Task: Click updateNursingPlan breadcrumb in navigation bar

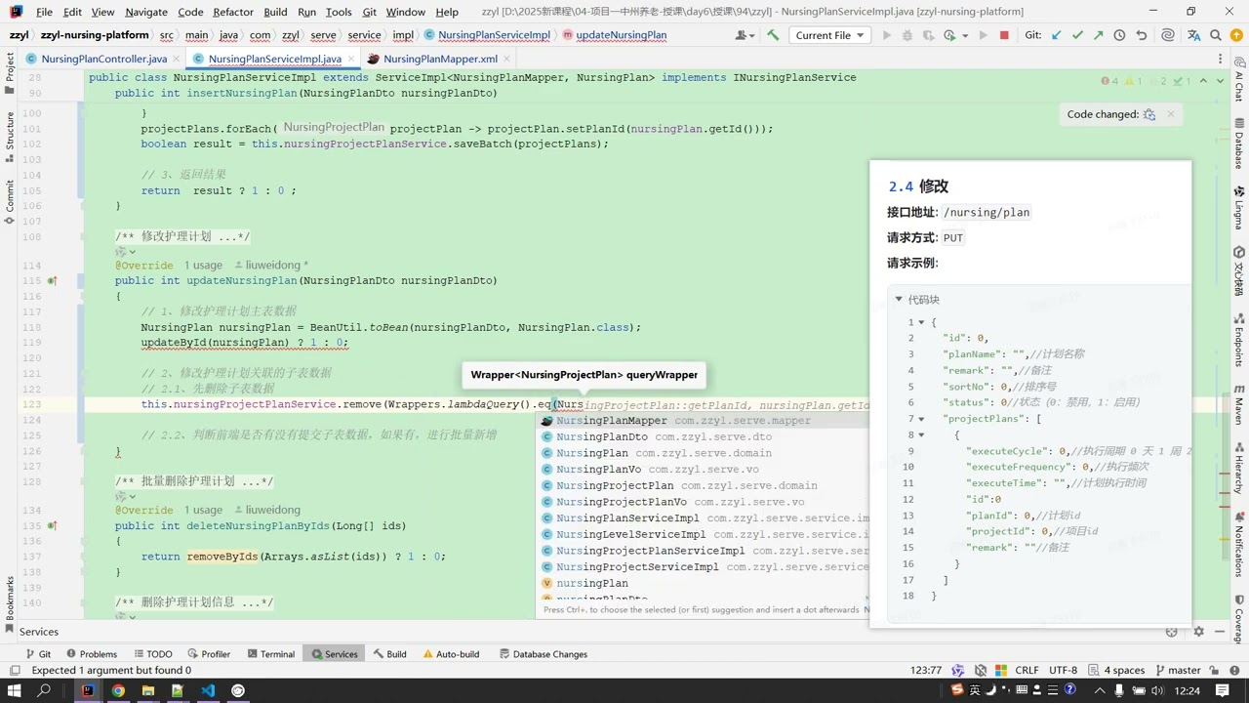Action: click(x=621, y=35)
